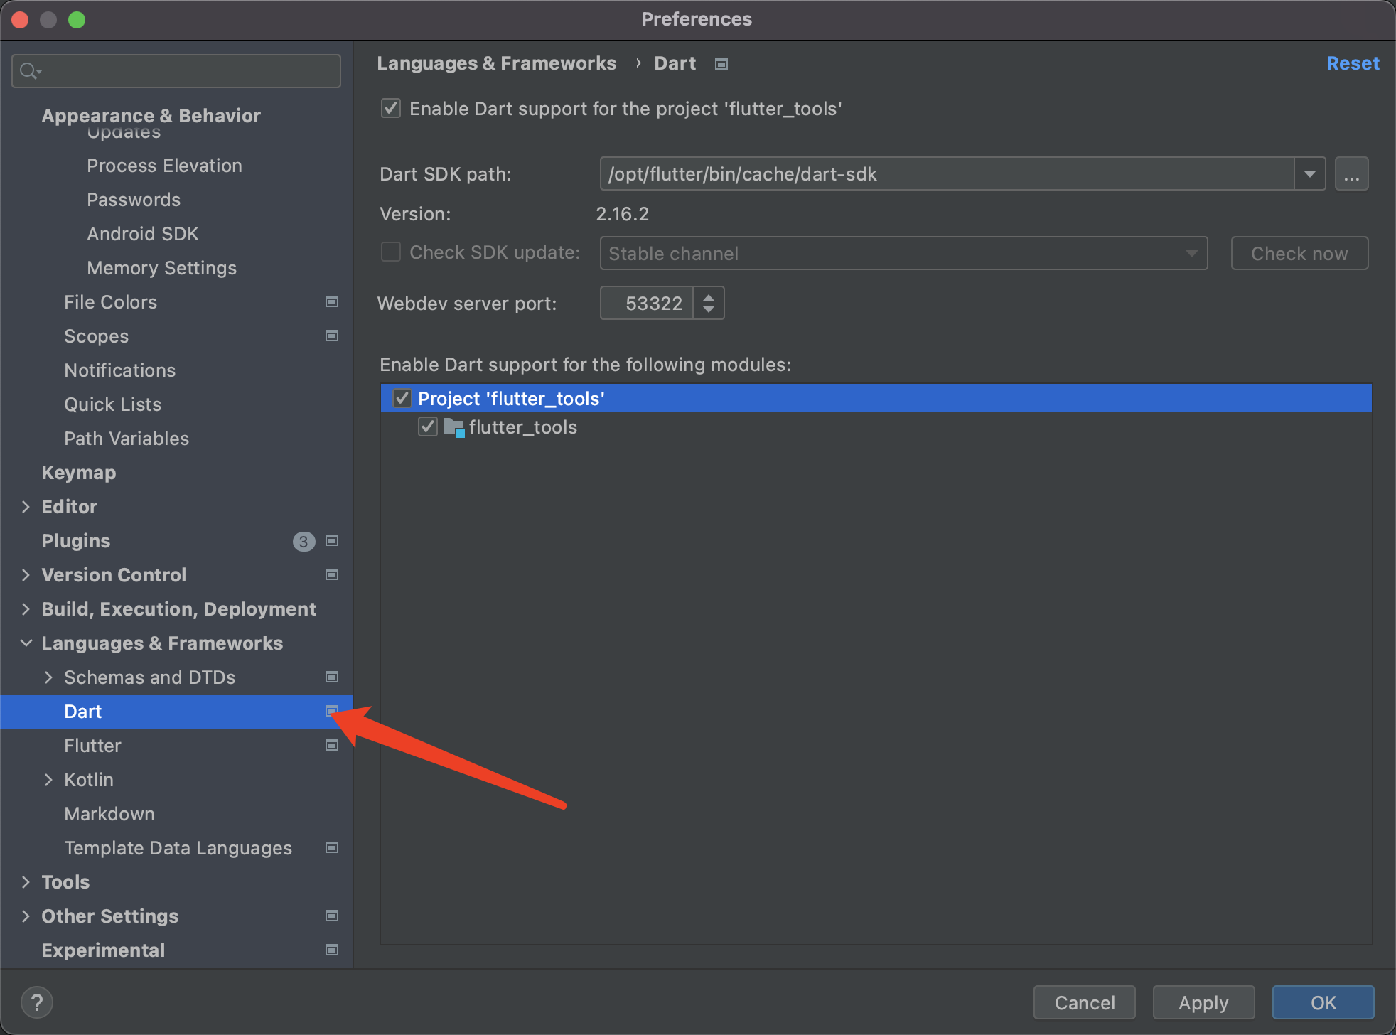Open Memory Settings page

(161, 268)
